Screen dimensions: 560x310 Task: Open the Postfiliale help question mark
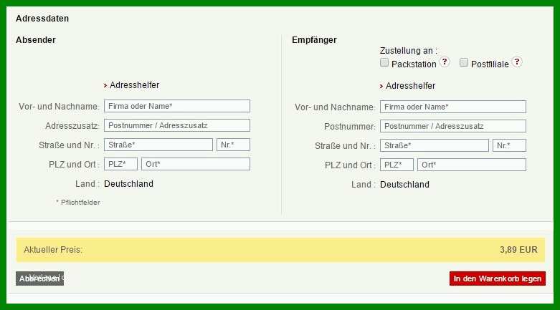point(517,62)
